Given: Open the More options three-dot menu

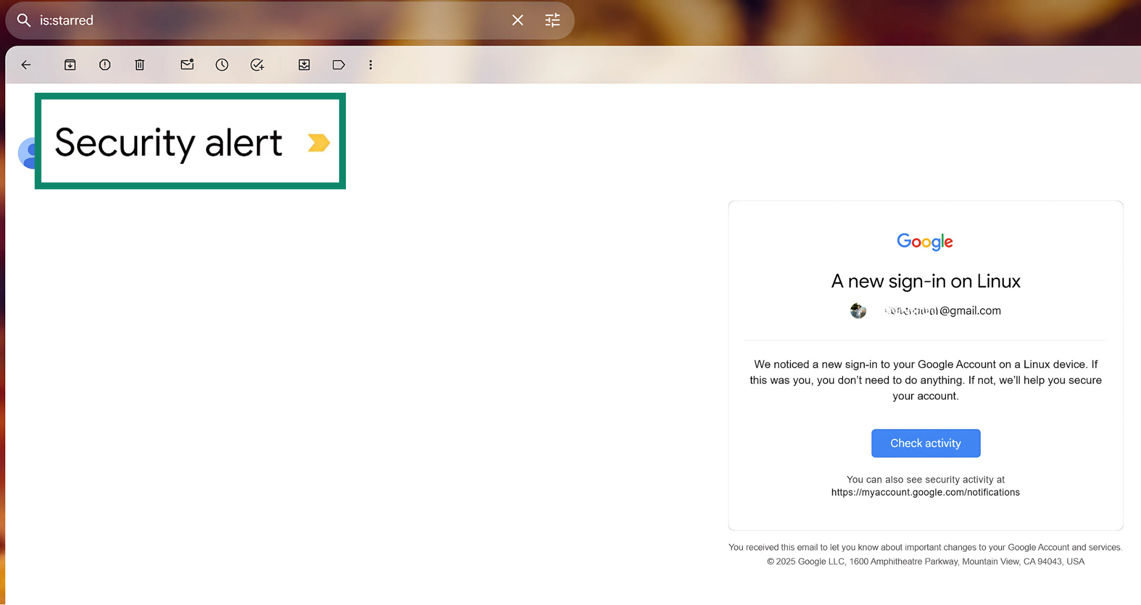Looking at the screenshot, I should pyautogui.click(x=371, y=65).
